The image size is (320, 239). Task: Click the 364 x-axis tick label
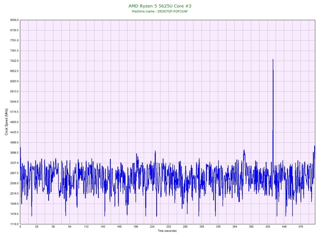(x=235, y=227)
